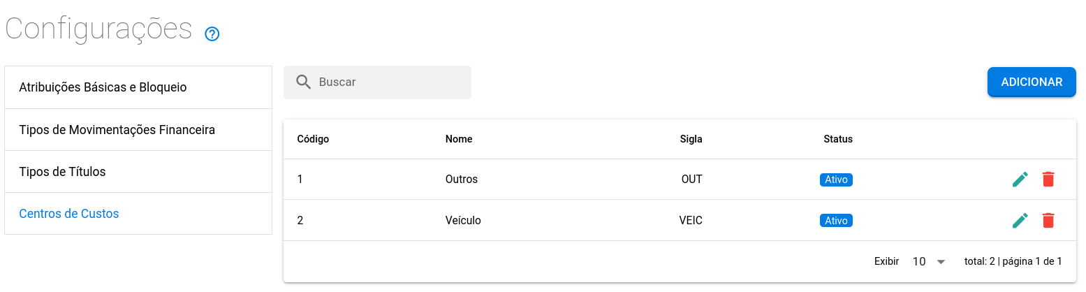Click the Ativo badge for Outros

click(x=836, y=180)
